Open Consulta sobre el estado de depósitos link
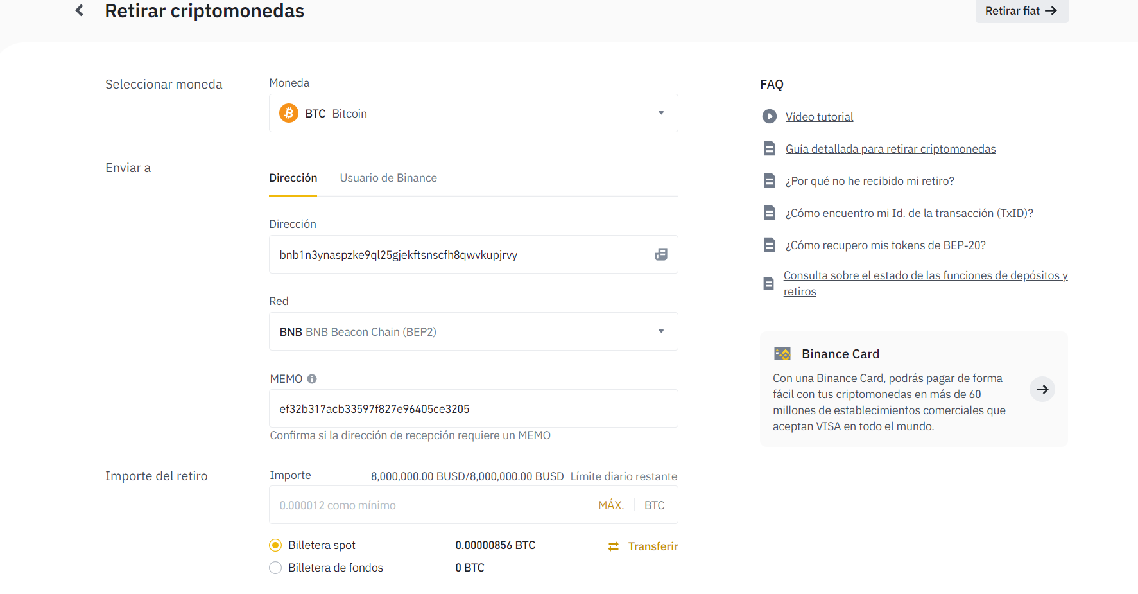Screen dimensions: 1138x594 coord(926,283)
